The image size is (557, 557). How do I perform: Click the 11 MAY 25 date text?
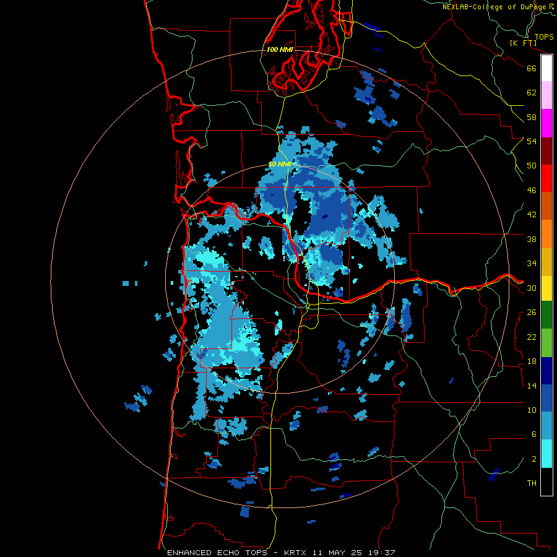(x=337, y=553)
